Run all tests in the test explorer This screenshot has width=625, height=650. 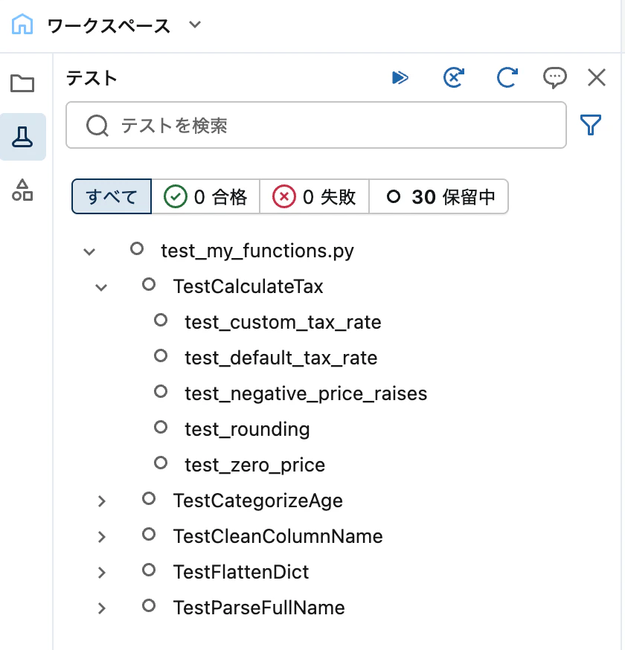tap(400, 77)
